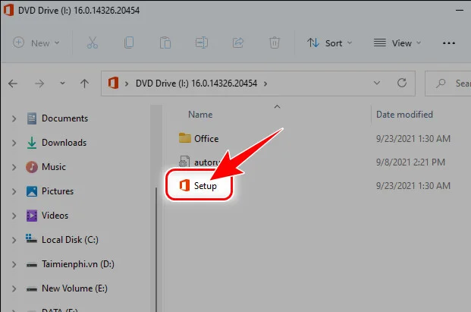The width and height of the screenshot is (471, 312).
Task: Click the window title Office icon
Action: 8,10
